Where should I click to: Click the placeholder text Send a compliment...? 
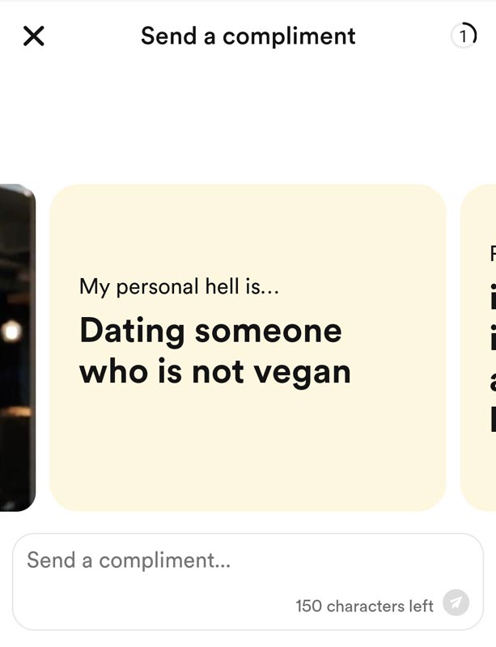coord(129,560)
